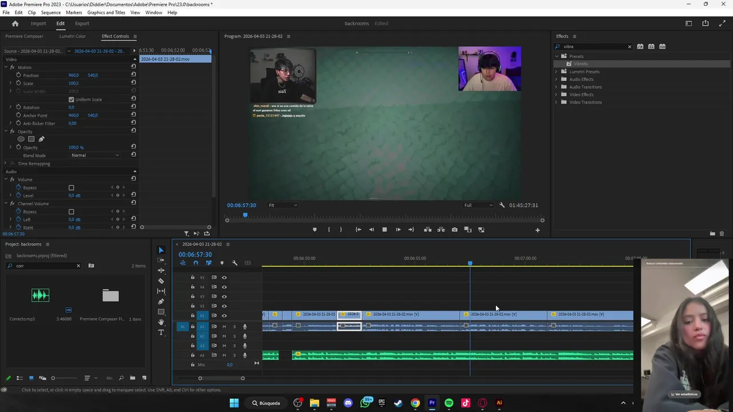Collapse Motion effect properties
The height and width of the screenshot is (412, 733).
(x=6, y=68)
